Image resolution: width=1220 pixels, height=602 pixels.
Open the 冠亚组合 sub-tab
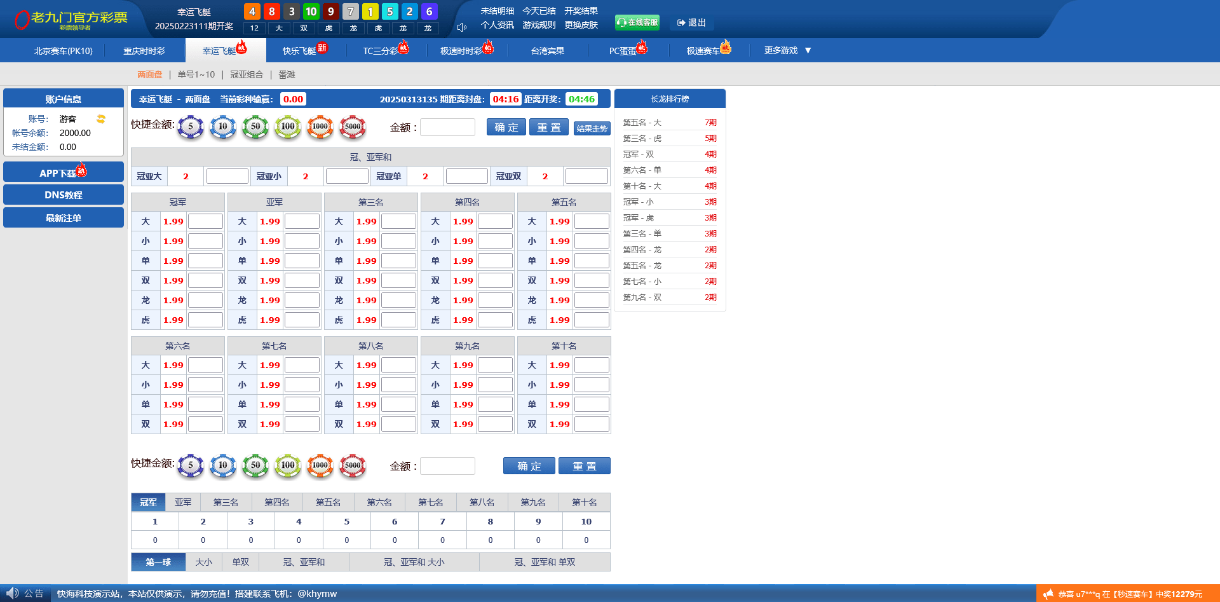(x=247, y=74)
